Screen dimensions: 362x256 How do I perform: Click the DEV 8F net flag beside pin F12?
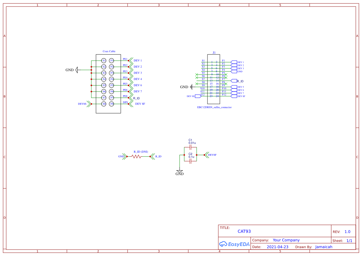click(233, 96)
